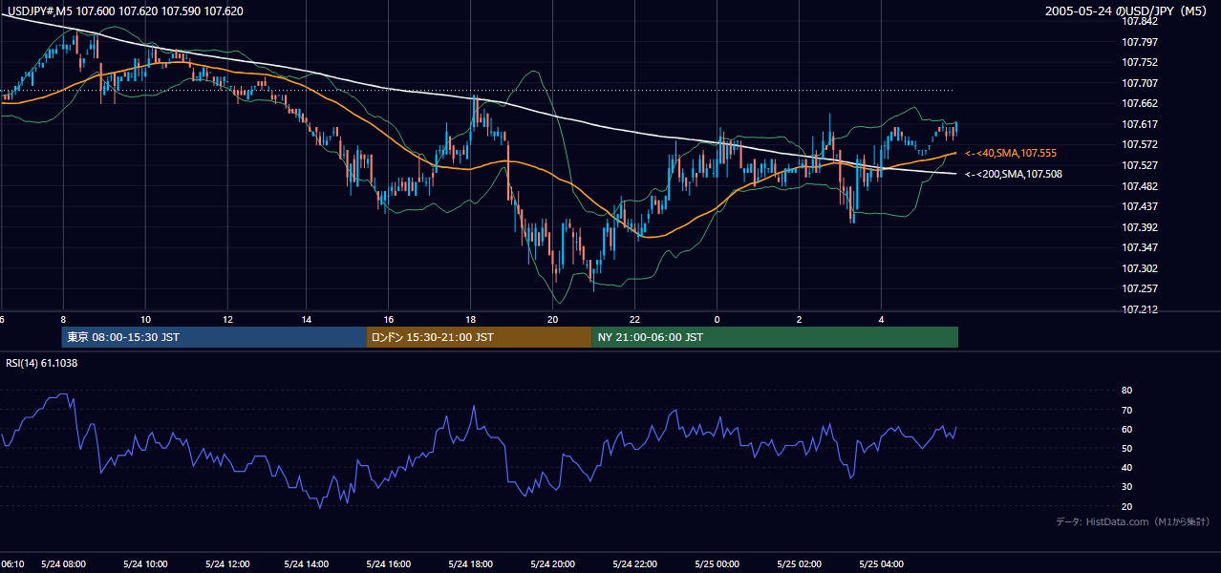This screenshot has height=573, width=1221.
Task: Click the 5/24 22:00 bottom time label
Action: tap(636, 563)
